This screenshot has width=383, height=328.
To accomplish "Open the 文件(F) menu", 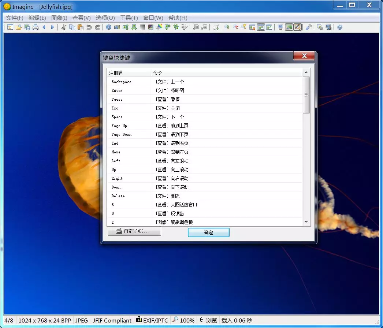I will coord(14,18).
